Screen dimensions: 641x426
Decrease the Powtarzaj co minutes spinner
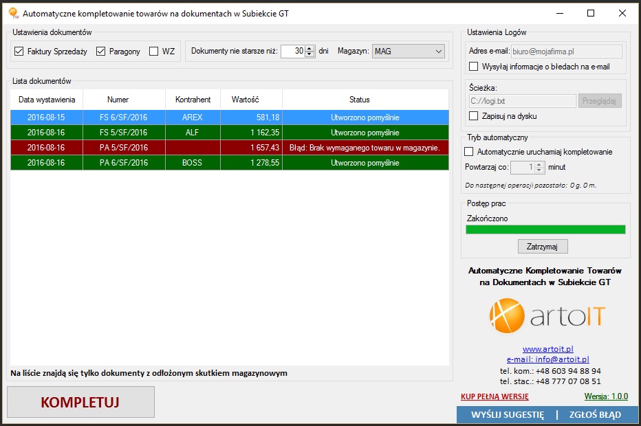coord(540,170)
